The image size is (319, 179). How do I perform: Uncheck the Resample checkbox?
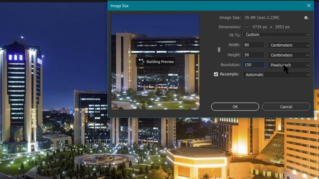216,74
